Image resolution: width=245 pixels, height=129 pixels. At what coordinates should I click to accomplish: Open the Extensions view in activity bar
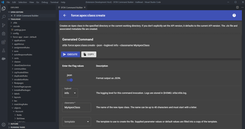click(x=4, y=42)
